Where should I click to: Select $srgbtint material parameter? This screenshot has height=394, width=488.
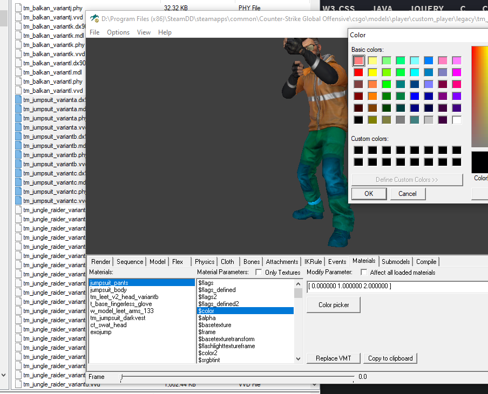click(x=245, y=360)
